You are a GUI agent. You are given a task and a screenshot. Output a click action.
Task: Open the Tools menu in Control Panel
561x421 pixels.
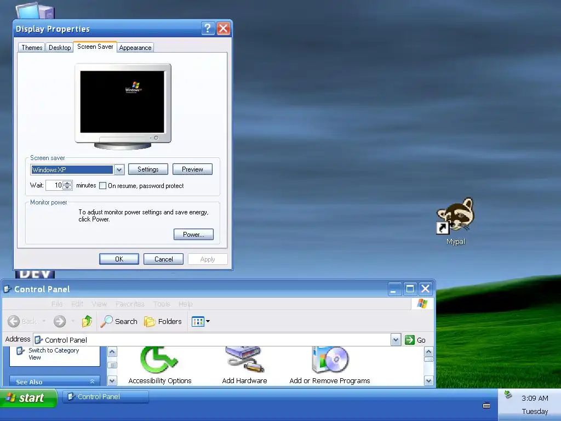pyautogui.click(x=162, y=304)
